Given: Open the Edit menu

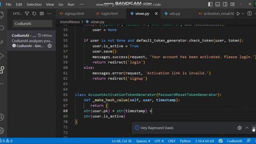Looking at the screenshot, I should coord(19,4).
